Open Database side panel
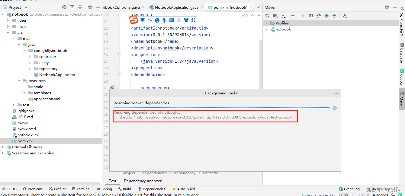The width and height of the screenshot is (405, 196). coord(402,53)
